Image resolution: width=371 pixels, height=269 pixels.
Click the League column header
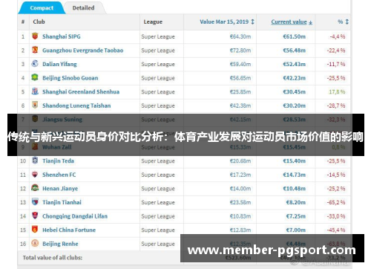153,22
